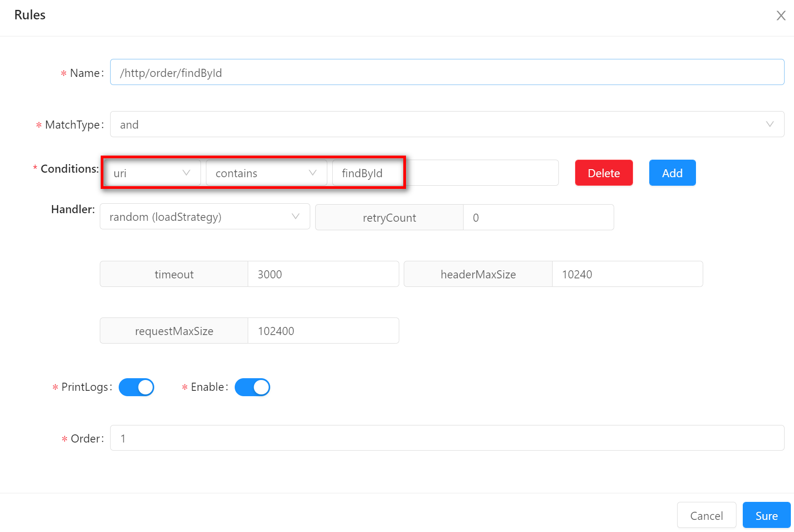Image resolution: width=794 pixels, height=532 pixels.
Task: Click the timeout value field
Action: (323, 274)
